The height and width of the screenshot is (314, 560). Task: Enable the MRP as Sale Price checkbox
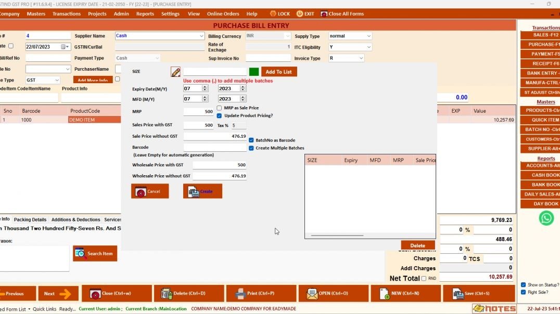pos(219,108)
